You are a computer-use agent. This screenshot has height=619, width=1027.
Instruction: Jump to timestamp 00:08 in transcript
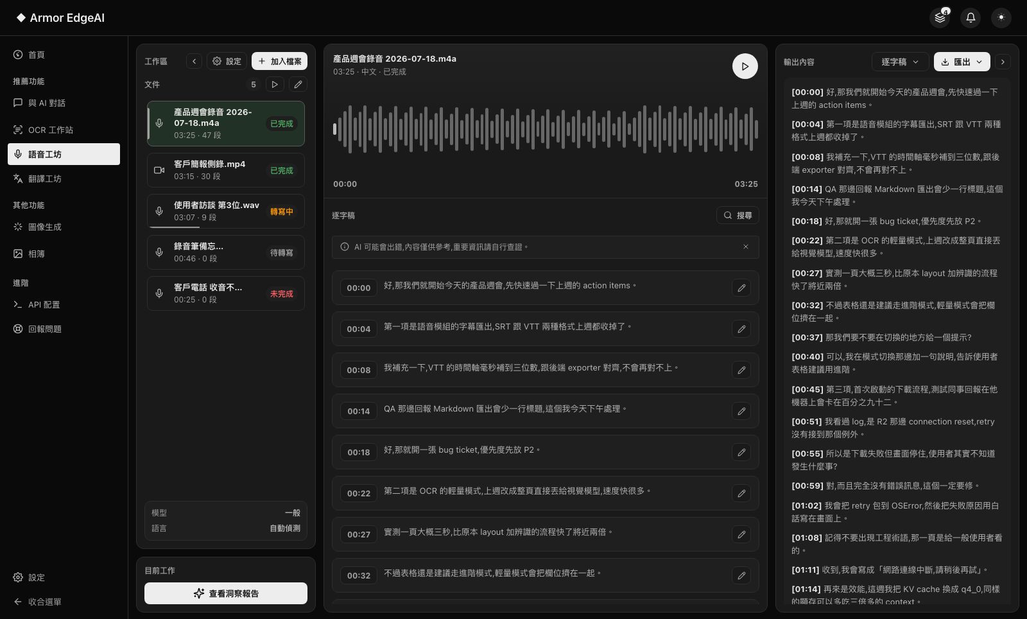[x=359, y=370]
